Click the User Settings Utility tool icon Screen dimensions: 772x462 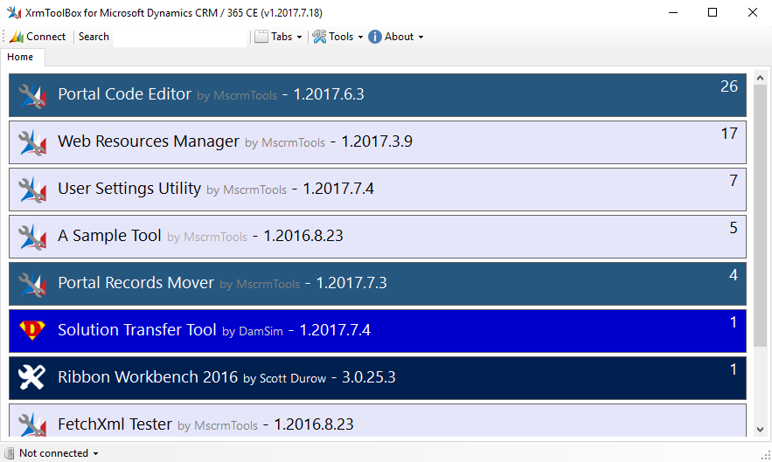[32, 190]
